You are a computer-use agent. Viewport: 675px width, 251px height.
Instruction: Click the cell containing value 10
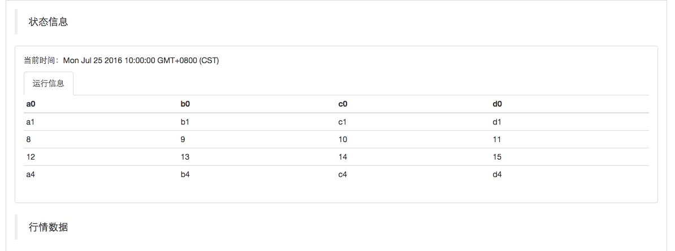tap(343, 139)
